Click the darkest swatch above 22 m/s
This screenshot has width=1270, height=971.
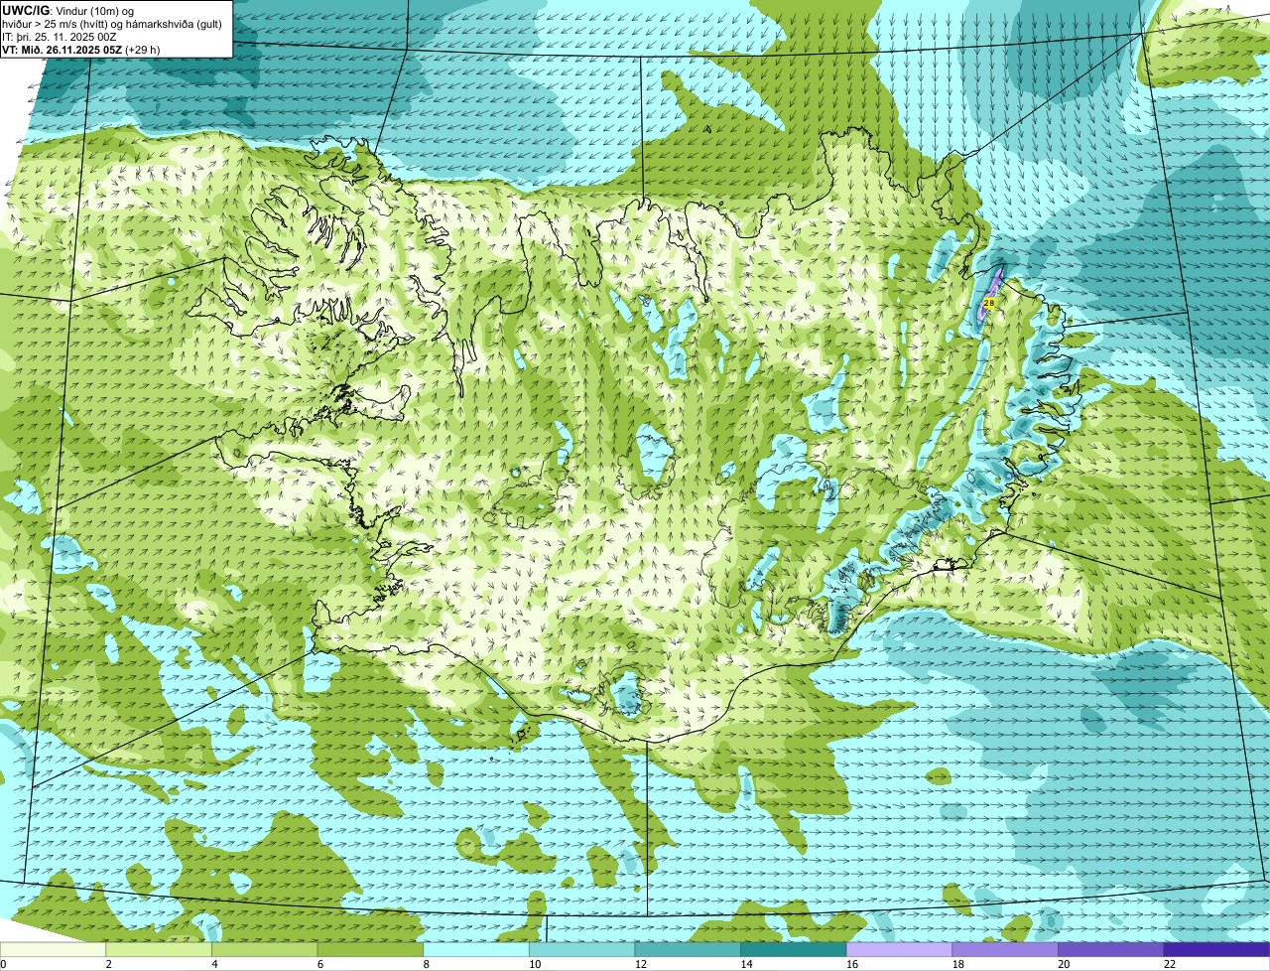(x=1216, y=949)
